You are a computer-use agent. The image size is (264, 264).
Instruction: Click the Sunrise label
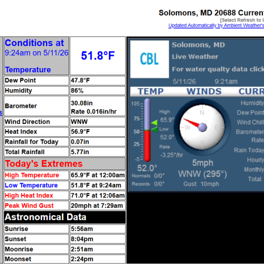pyautogui.click(x=16, y=229)
